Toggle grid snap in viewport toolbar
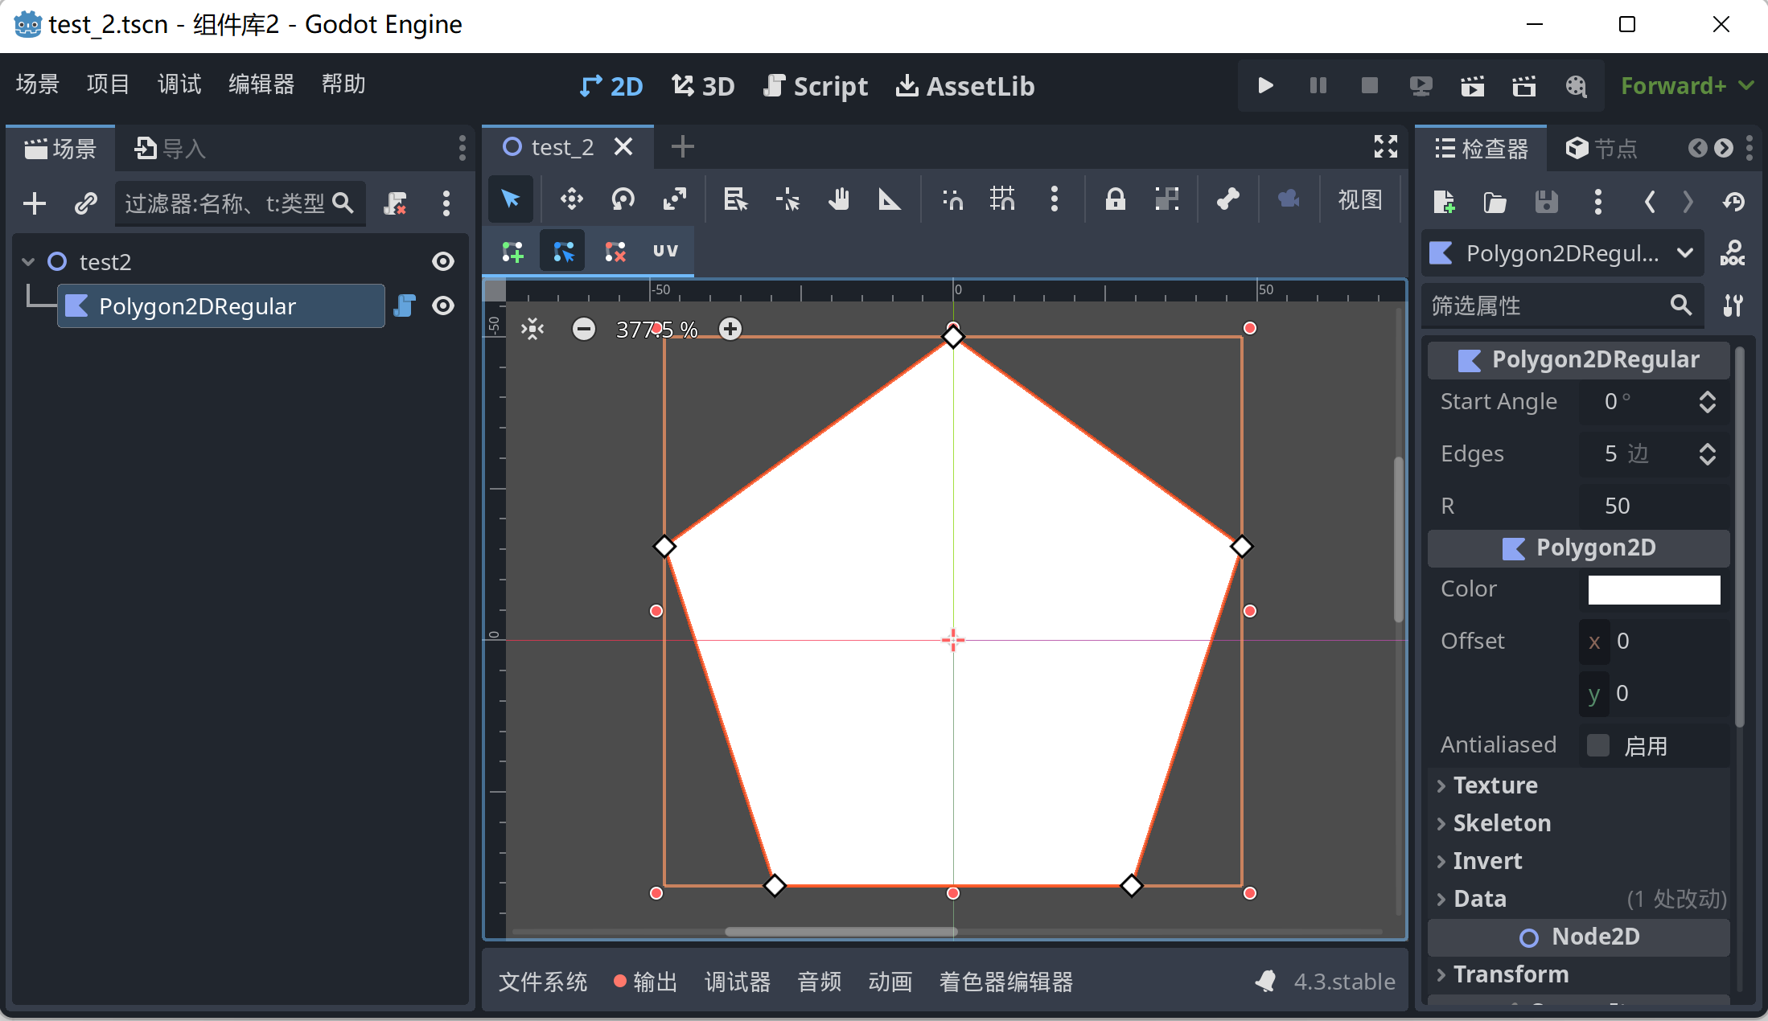The image size is (1768, 1021). (x=1002, y=199)
